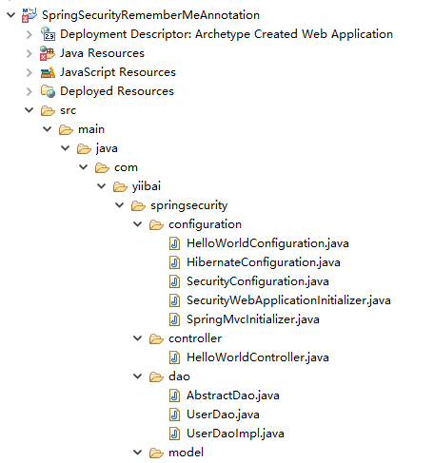Image resolution: width=434 pixels, height=463 pixels.
Task: Click the Java Resources icon
Action: tap(48, 53)
